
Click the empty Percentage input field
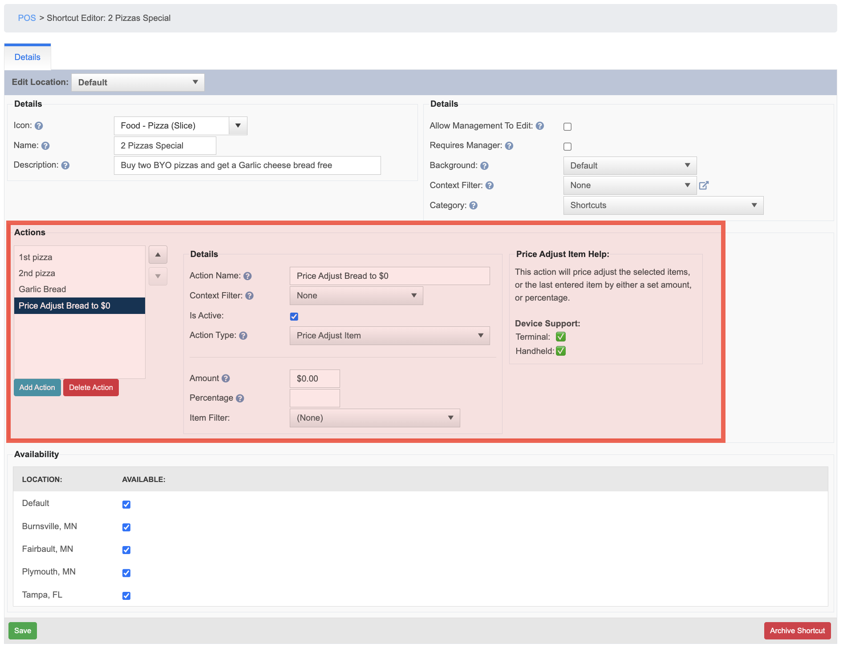point(315,398)
